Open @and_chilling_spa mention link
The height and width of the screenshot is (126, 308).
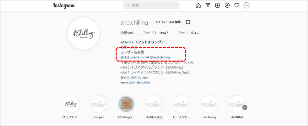point(134,77)
